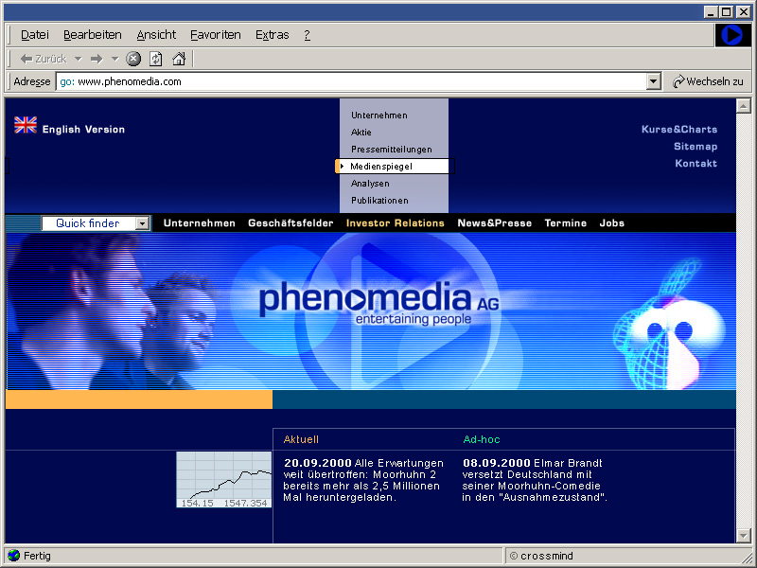
Task: Select Pressemitteilungen in the submenu
Action: click(392, 150)
